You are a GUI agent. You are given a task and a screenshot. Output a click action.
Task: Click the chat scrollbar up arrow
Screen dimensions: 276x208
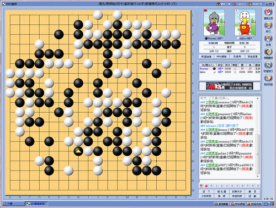(258, 98)
